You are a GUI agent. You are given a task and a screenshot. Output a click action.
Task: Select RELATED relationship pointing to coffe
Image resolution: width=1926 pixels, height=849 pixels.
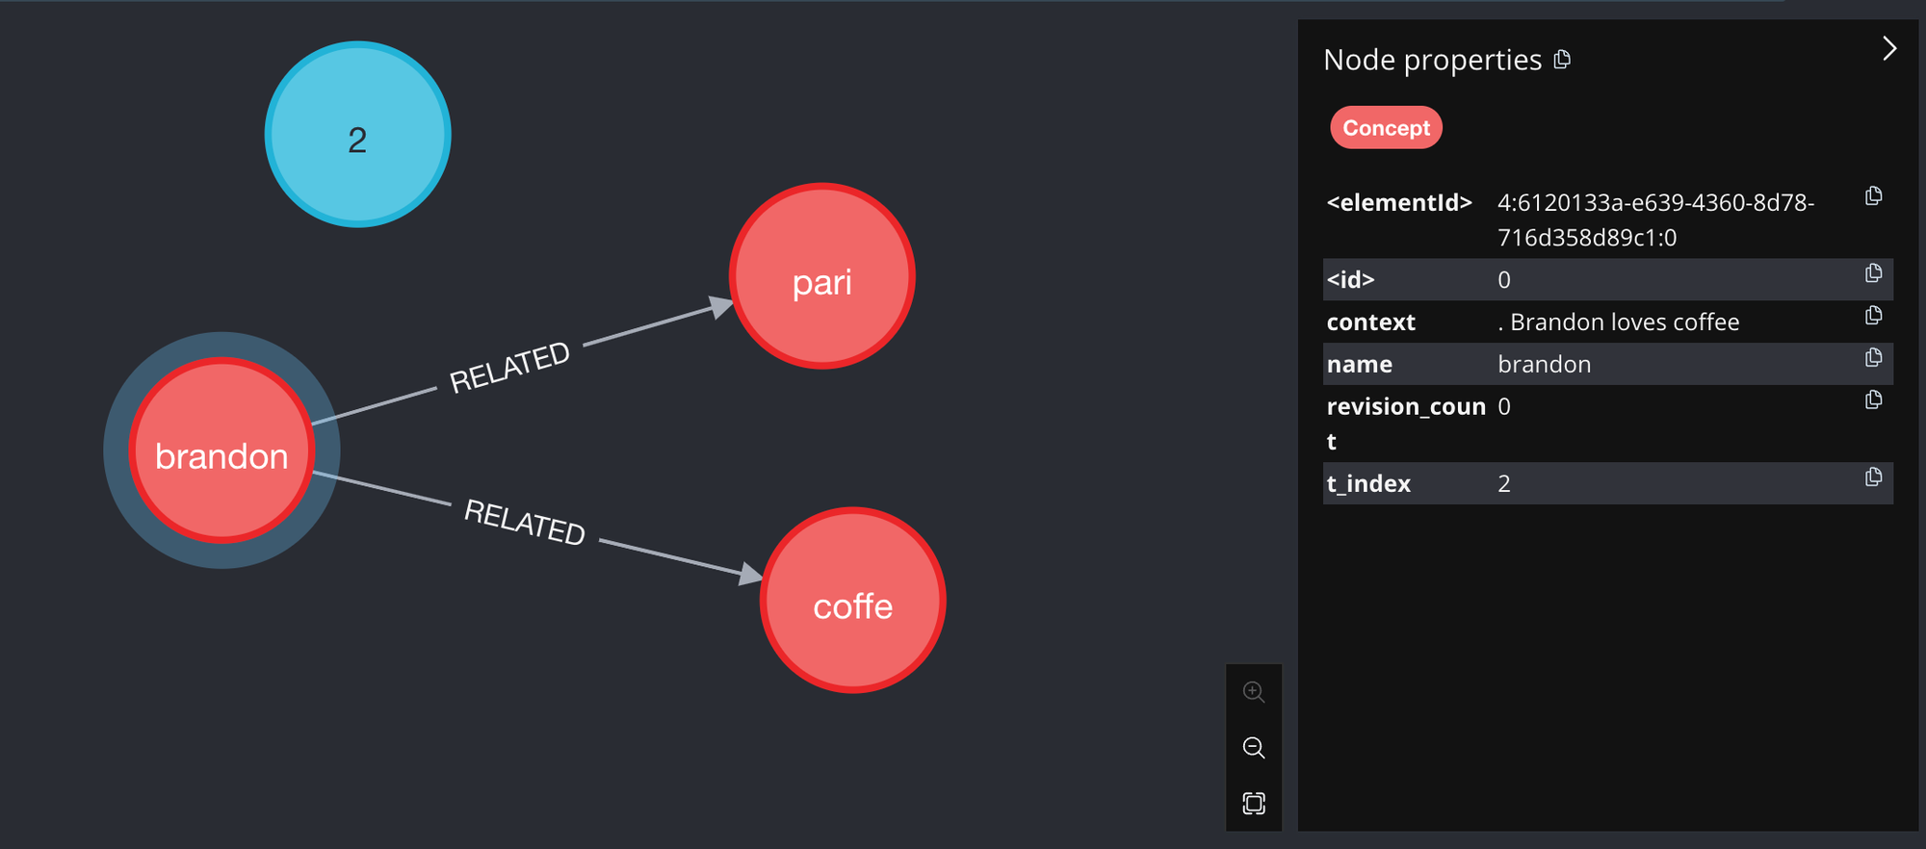[525, 522]
